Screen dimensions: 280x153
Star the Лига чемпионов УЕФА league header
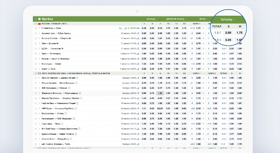point(35,73)
